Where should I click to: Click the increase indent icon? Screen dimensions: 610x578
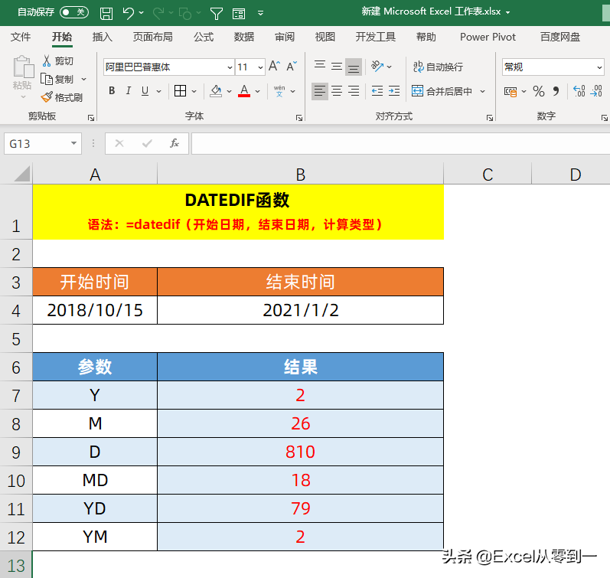point(393,91)
